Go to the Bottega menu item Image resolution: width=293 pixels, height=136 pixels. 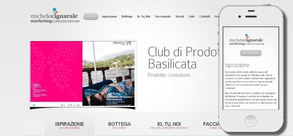click(x=127, y=16)
